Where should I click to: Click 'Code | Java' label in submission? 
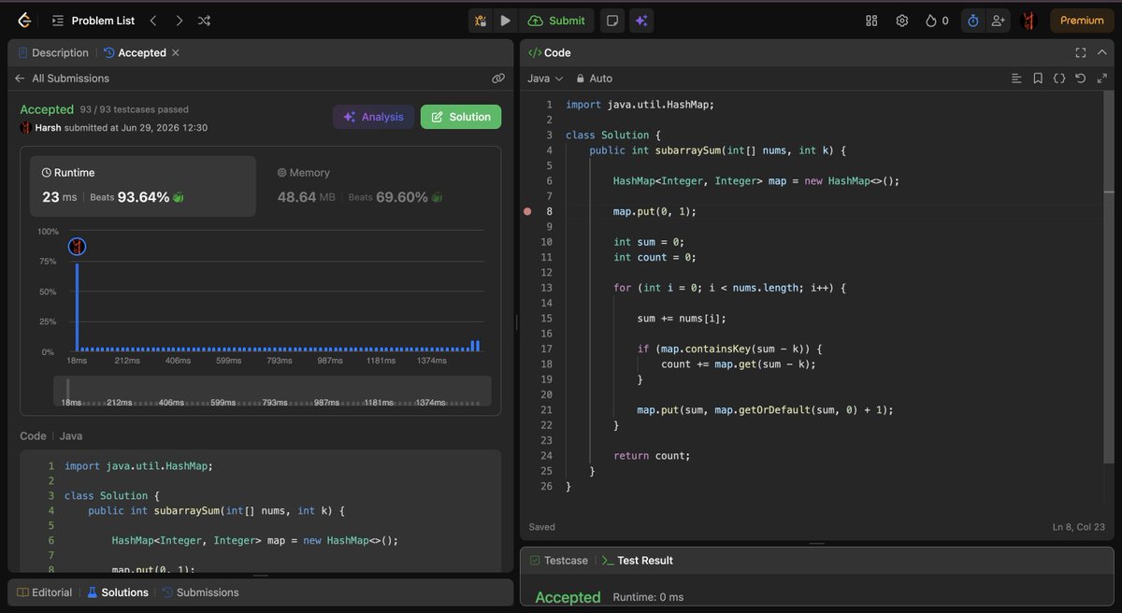(x=51, y=436)
